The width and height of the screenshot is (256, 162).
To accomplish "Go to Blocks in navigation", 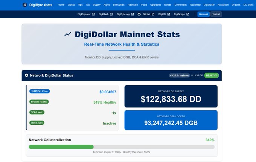I will [71, 5].
